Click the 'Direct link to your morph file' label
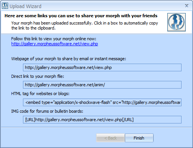The height and width of the screenshot is (148, 193). click(38, 76)
